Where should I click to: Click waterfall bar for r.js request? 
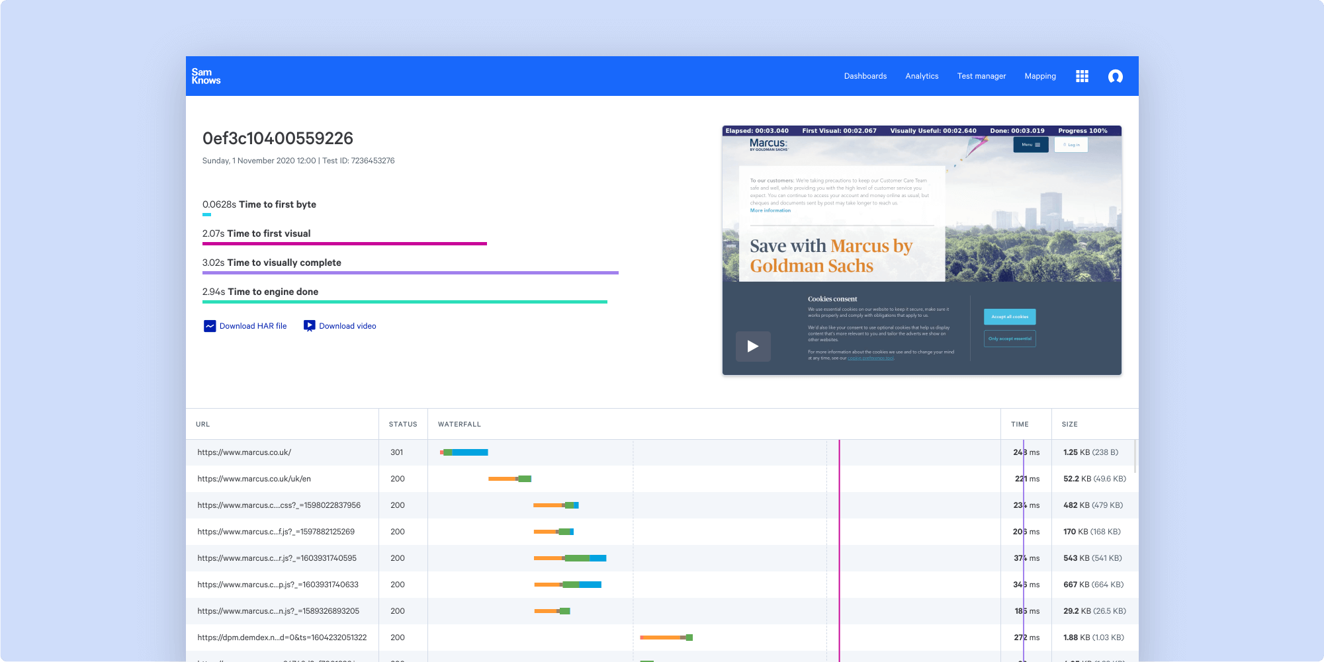point(570,558)
